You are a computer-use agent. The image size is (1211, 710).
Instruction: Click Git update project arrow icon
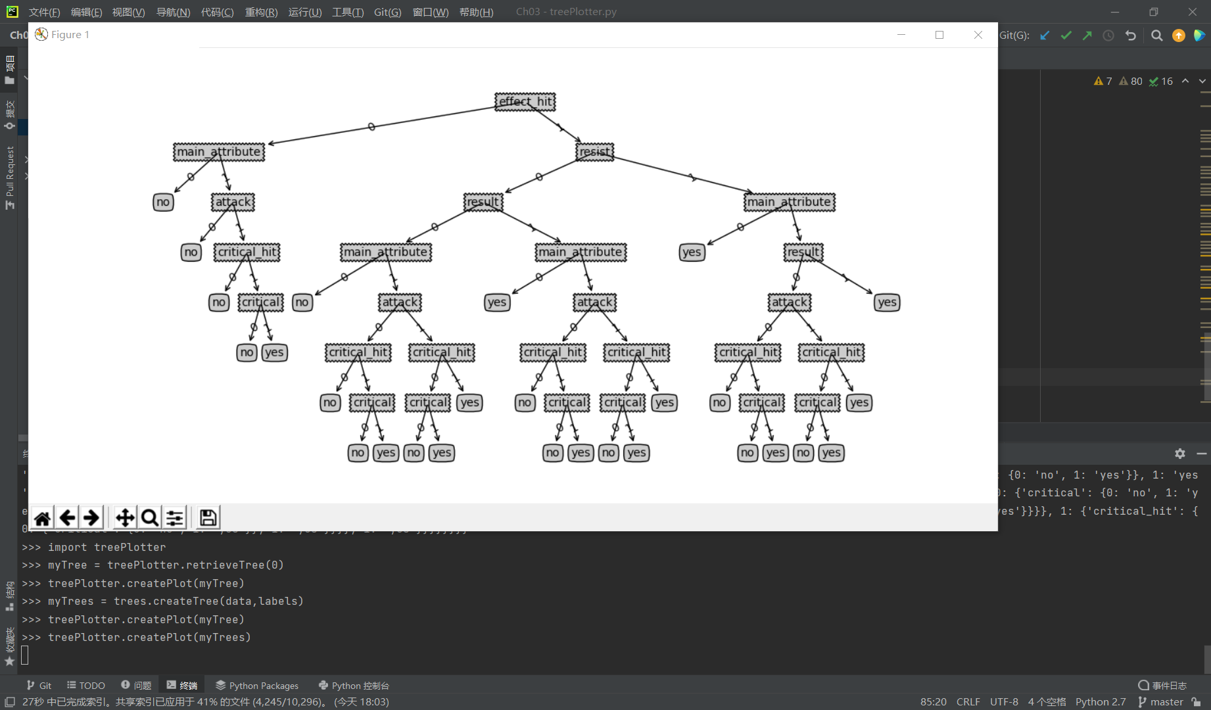pyautogui.click(x=1045, y=35)
